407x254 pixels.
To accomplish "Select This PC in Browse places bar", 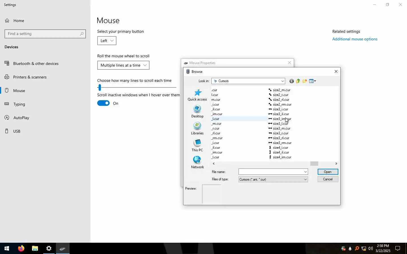I will (197, 146).
